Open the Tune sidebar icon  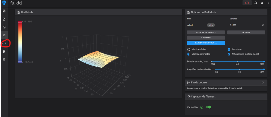(x=4, y=35)
